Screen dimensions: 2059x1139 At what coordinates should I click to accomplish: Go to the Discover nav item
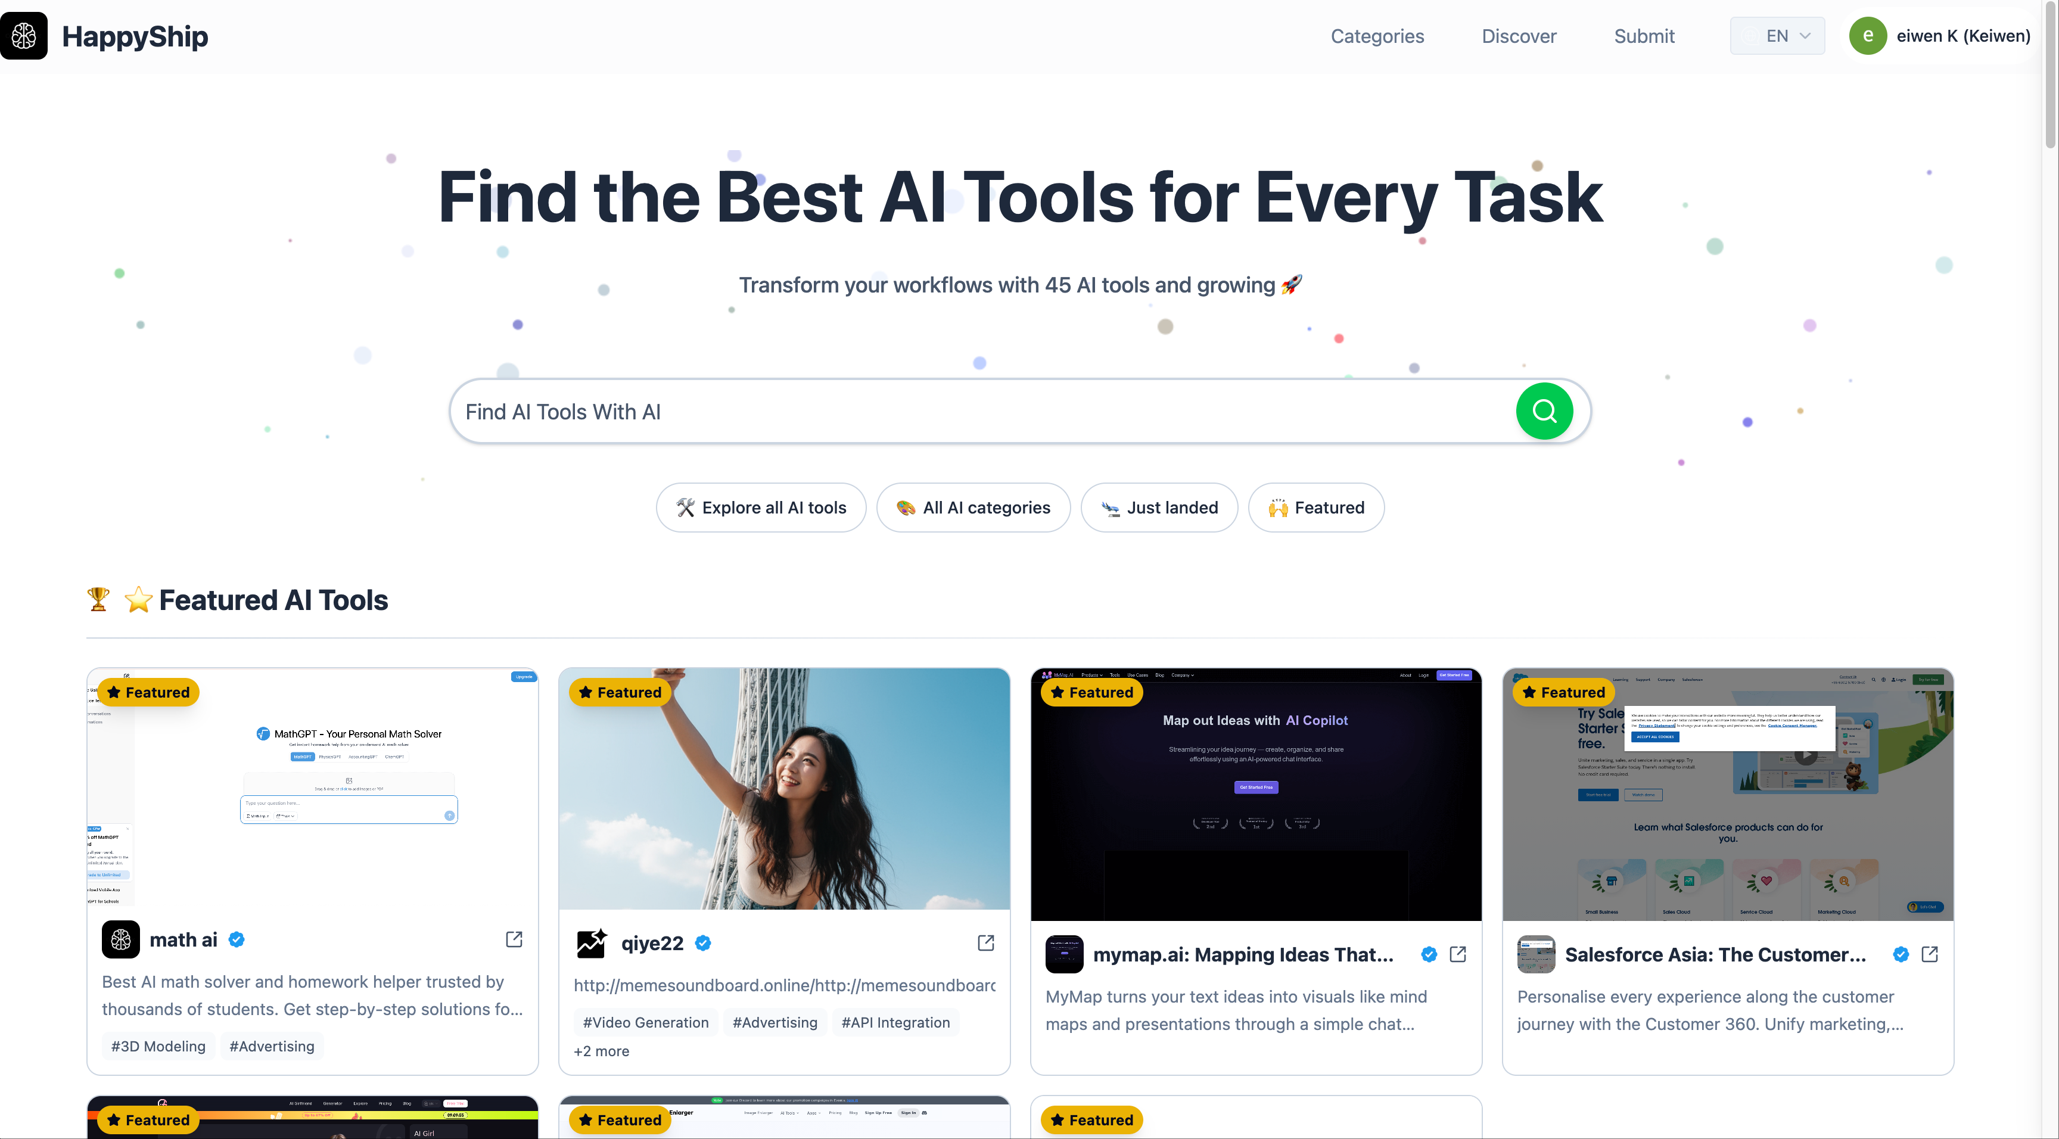click(1518, 36)
